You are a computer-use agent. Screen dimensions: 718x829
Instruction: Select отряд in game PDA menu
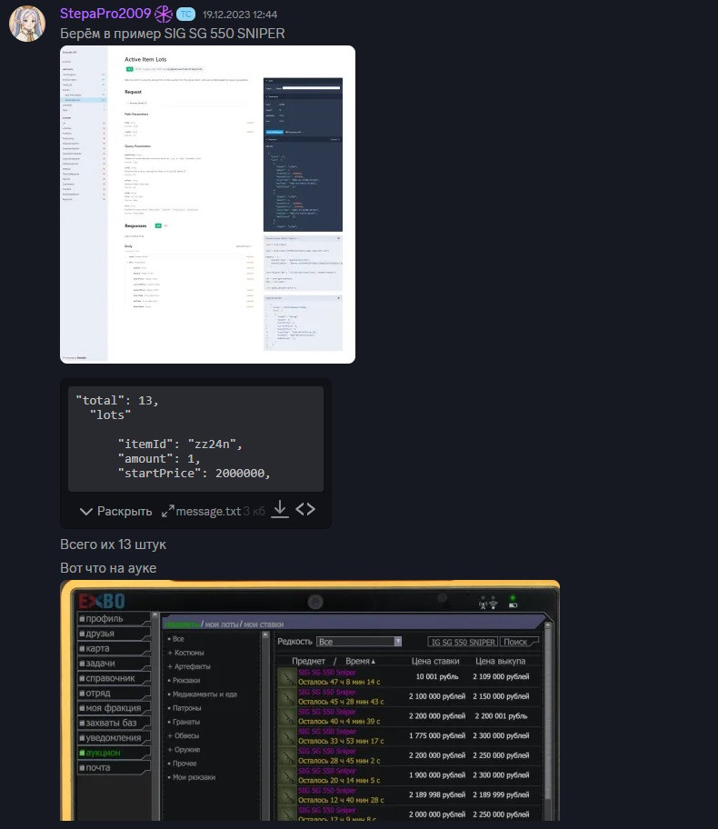pos(114,694)
